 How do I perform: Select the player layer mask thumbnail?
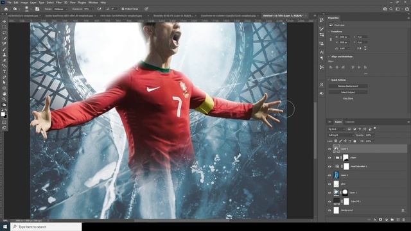346,158
